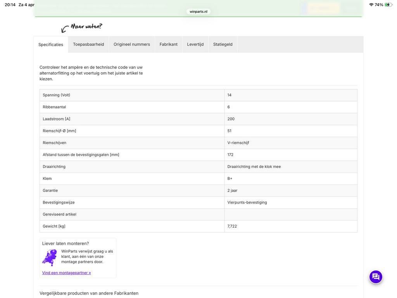
Task: Click the blurred yellow button in top banner
Action: [323, 8]
